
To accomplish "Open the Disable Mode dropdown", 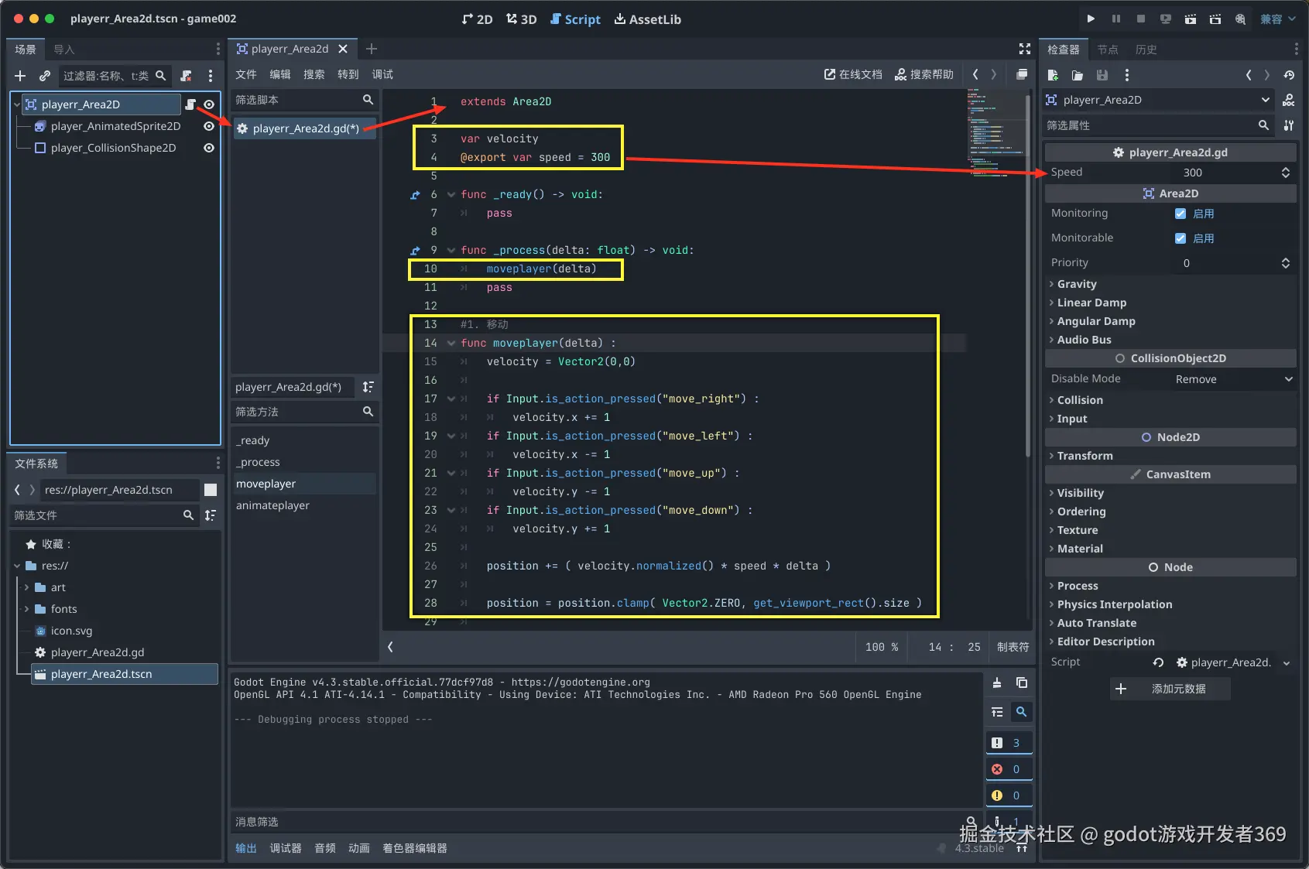I will [x=1234, y=379].
